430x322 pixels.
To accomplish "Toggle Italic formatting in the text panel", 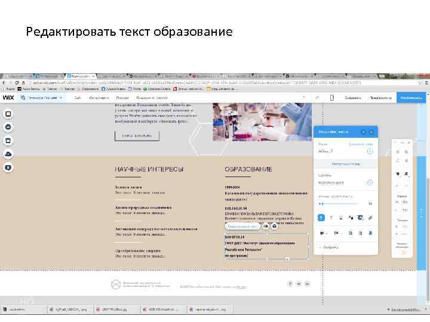I will tap(331, 218).
